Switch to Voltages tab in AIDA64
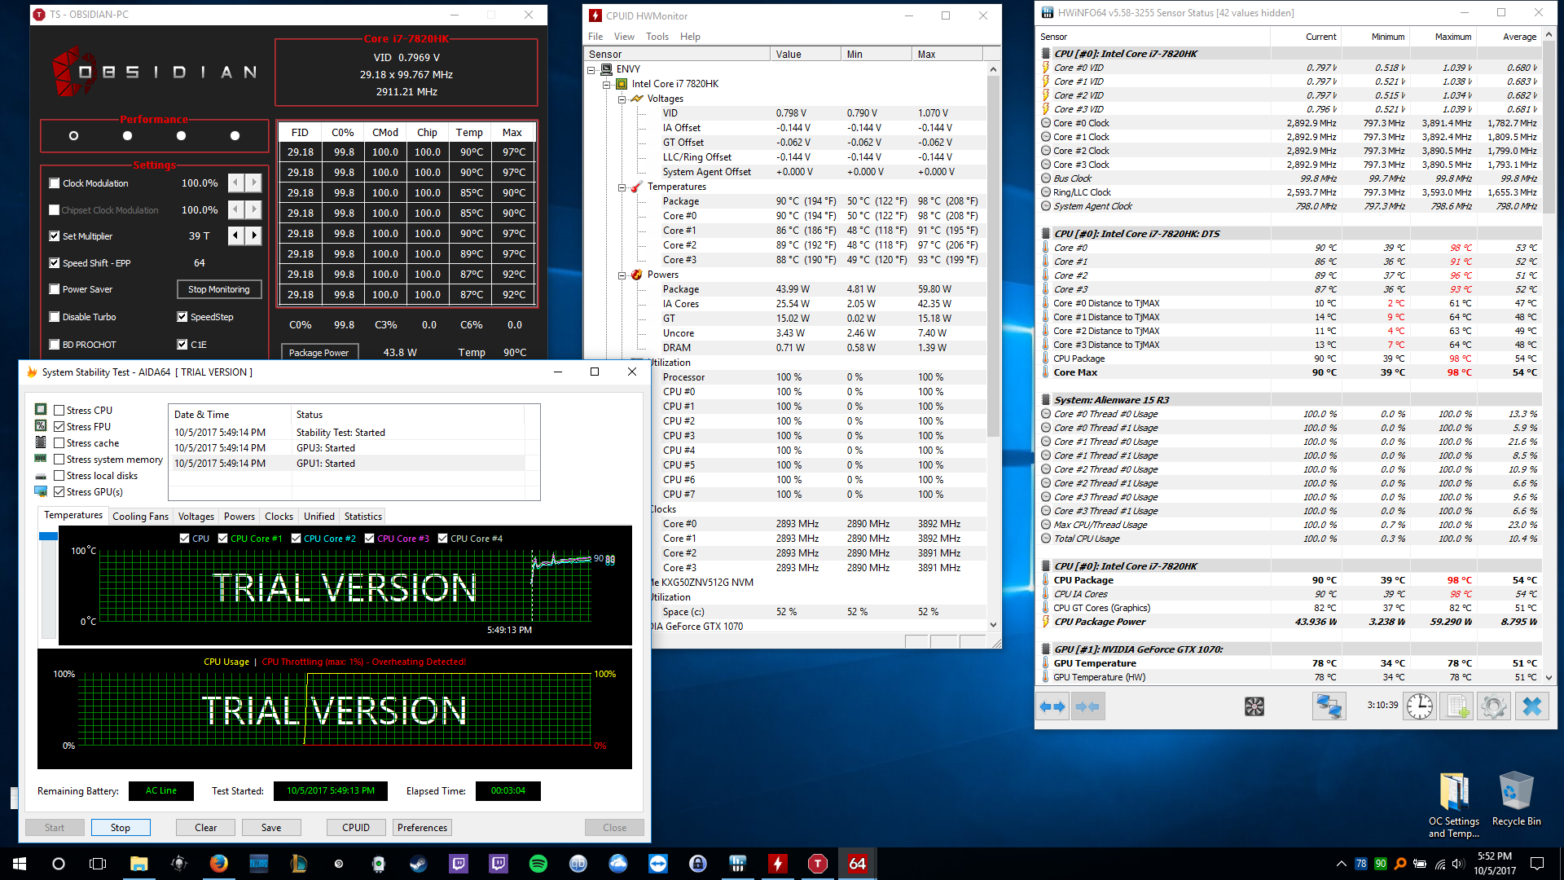Image resolution: width=1564 pixels, height=880 pixels. click(196, 517)
